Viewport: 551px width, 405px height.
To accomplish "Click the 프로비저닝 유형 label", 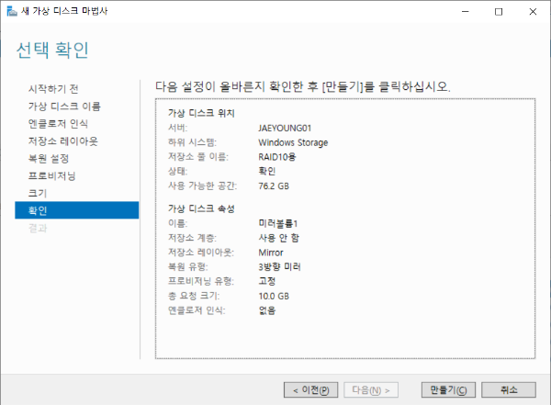I will [201, 281].
